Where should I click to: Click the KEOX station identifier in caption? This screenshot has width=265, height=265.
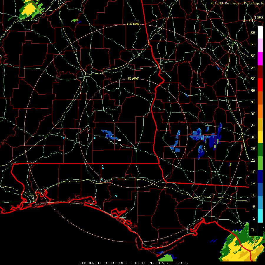coord(141,263)
